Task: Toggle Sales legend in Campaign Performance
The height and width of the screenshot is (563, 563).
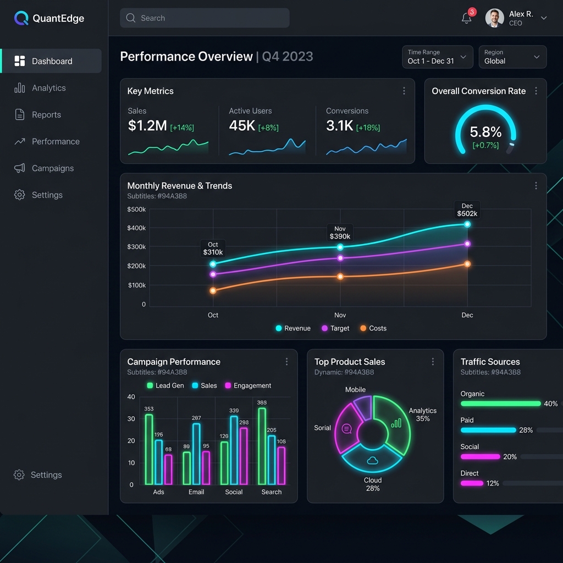Action: [x=205, y=385]
